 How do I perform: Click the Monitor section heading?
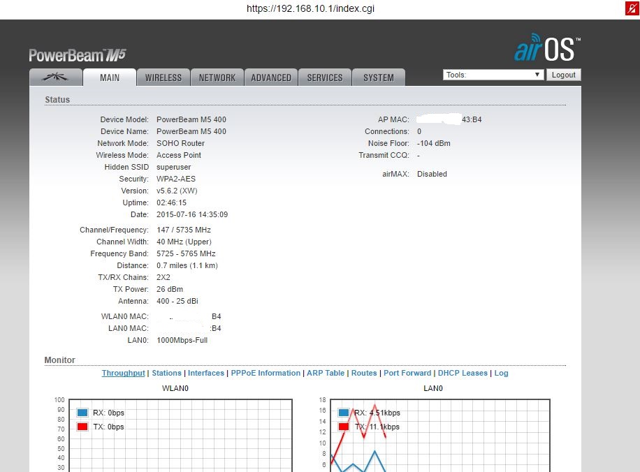coord(59,360)
